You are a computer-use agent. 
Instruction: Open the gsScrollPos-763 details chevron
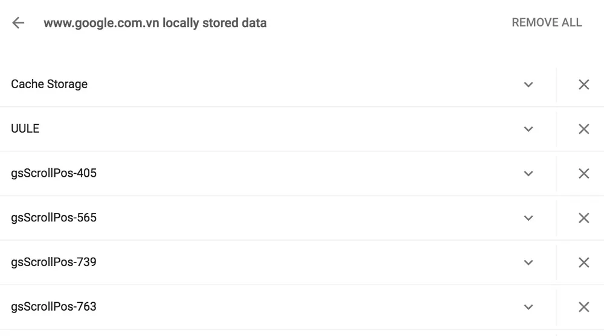tap(528, 307)
